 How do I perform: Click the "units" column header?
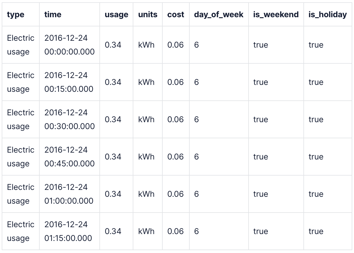point(148,15)
